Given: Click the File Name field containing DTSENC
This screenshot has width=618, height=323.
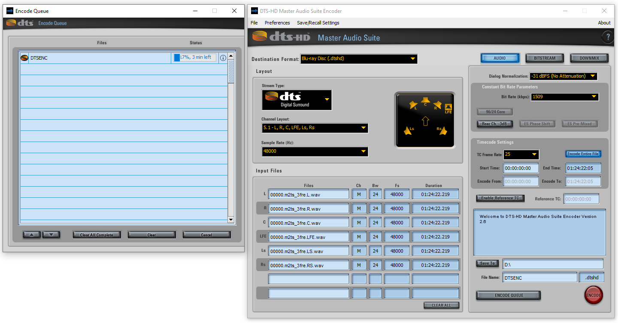Looking at the screenshot, I should [540, 278].
